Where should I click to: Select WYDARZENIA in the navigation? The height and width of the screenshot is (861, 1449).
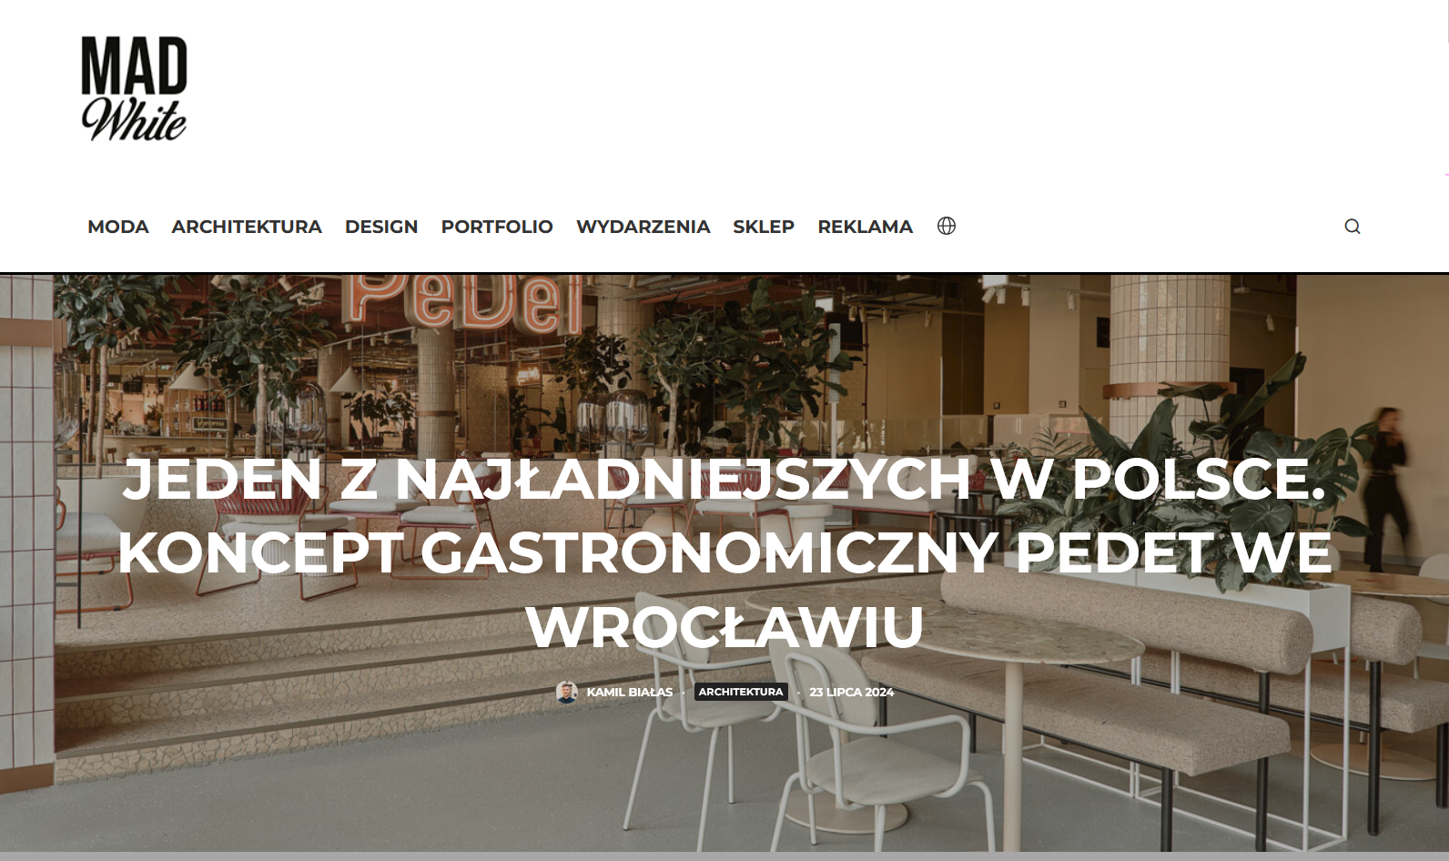click(643, 227)
